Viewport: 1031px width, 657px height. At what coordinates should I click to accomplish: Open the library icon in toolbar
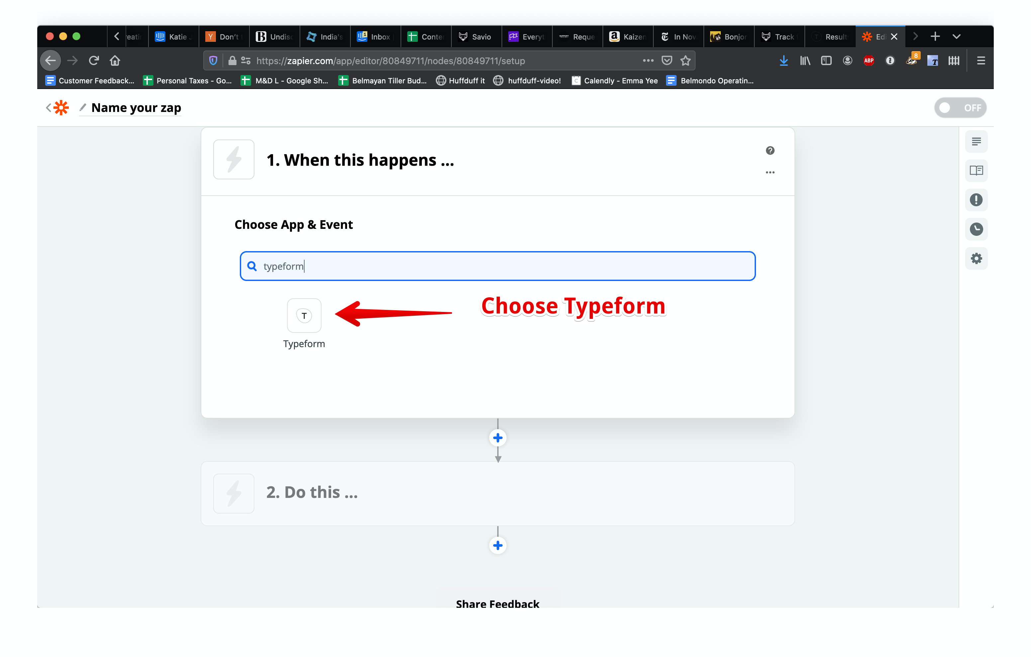click(x=805, y=60)
